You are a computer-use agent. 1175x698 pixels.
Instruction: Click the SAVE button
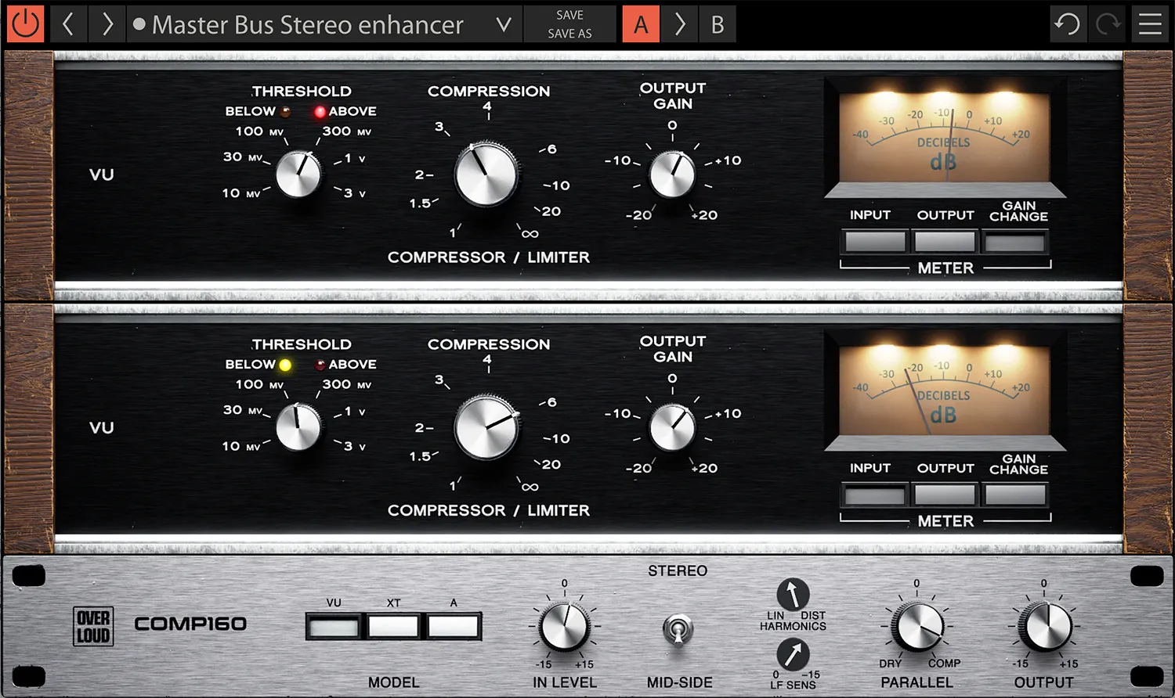coord(569,15)
